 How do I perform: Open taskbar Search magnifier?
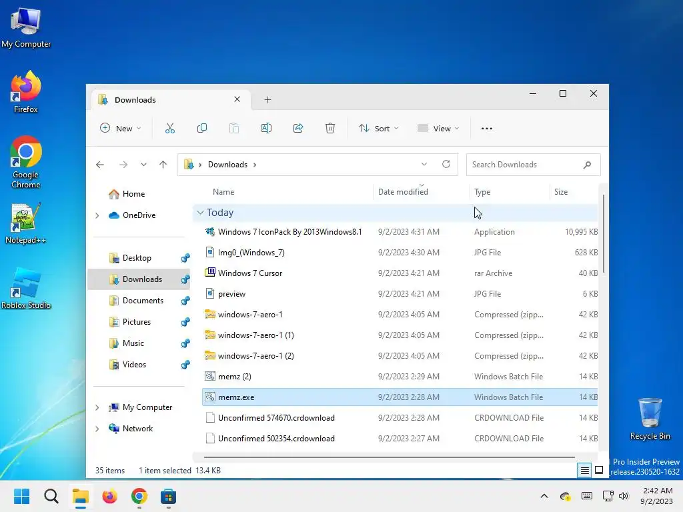click(x=51, y=496)
